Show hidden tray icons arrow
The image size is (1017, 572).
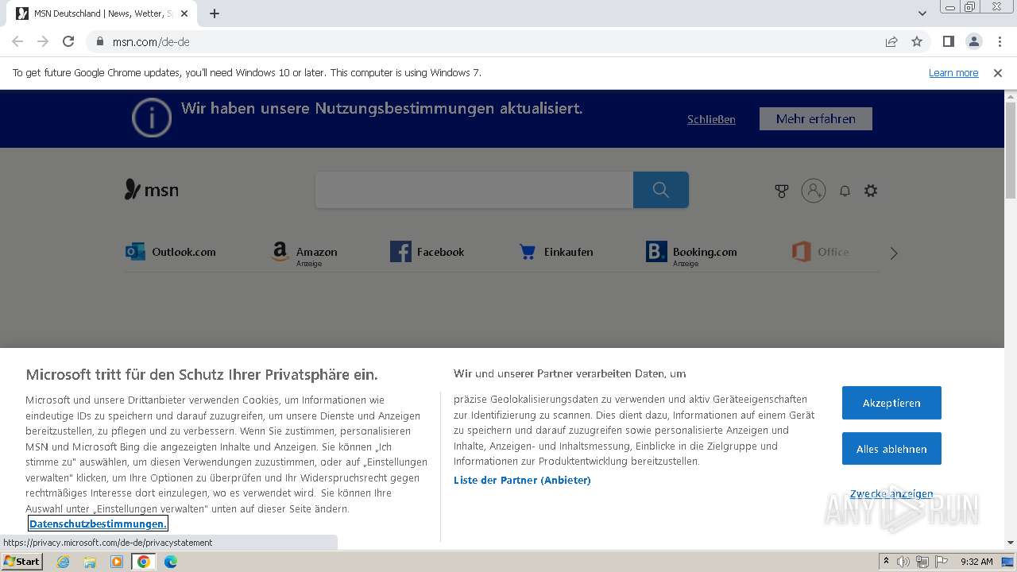(x=887, y=562)
